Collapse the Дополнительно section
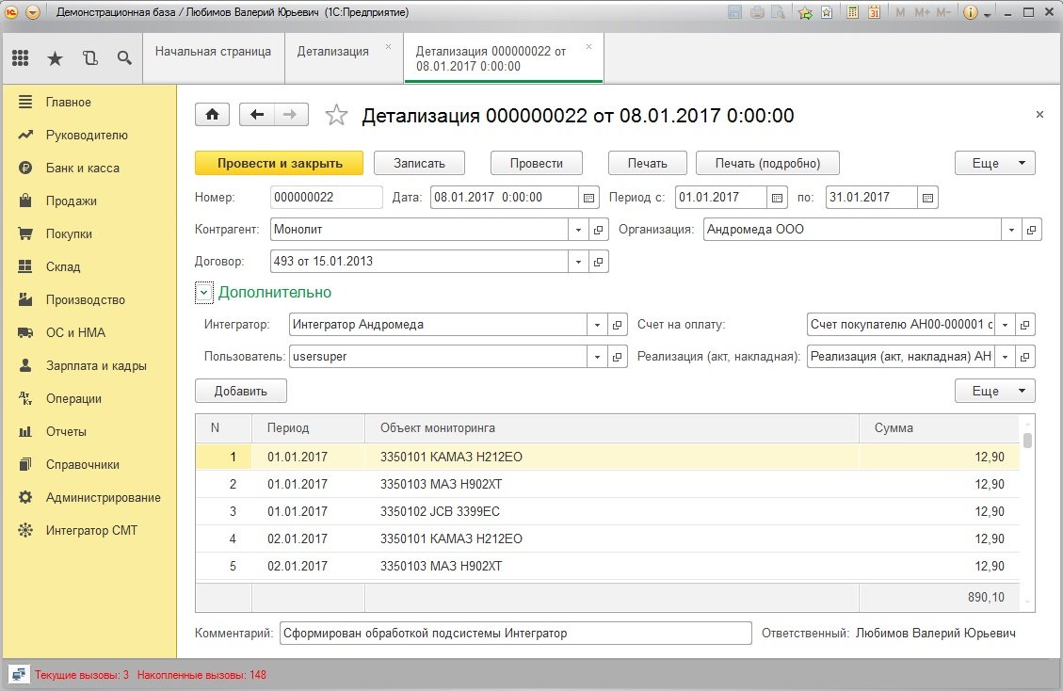Image resolution: width=1063 pixels, height=691 pixels. tap(204, 293)
